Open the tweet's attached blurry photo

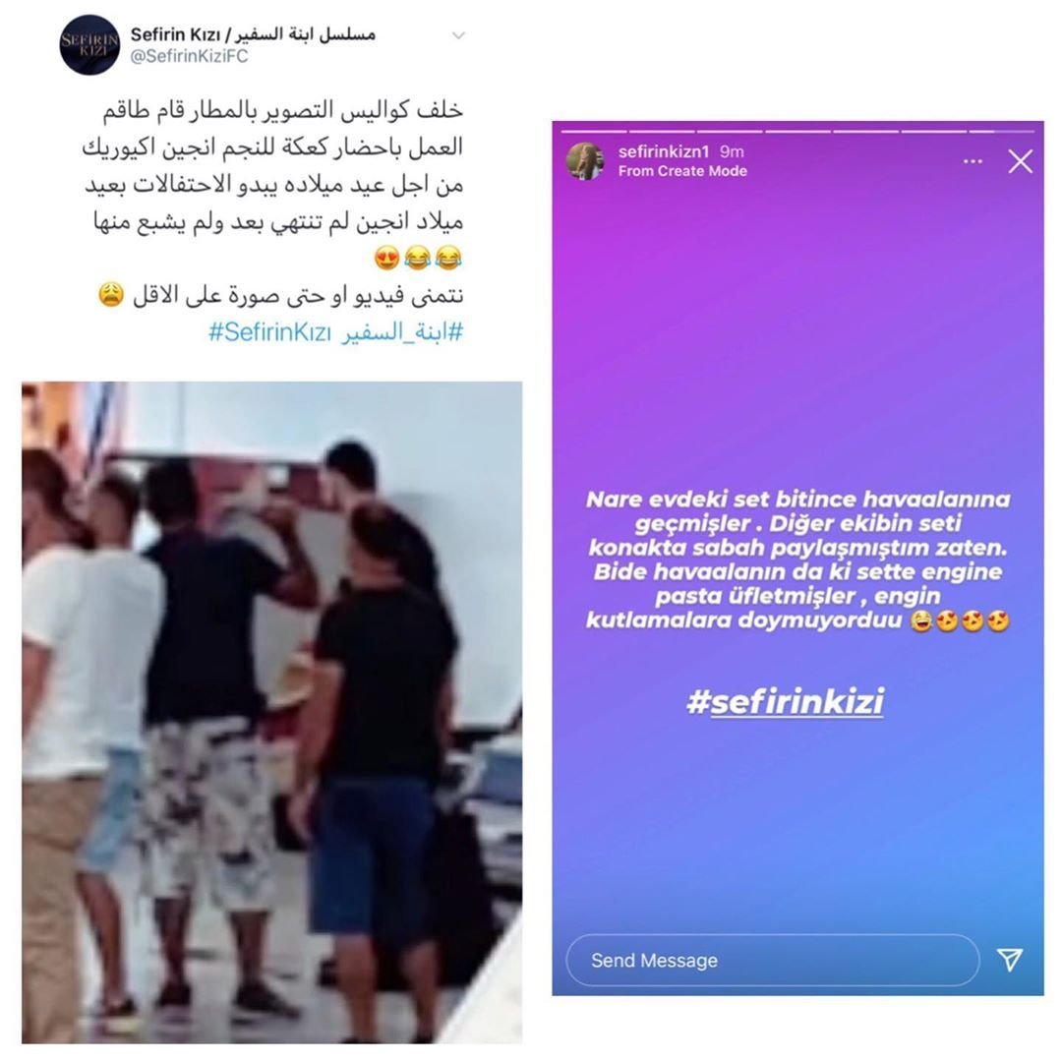coord(271,712)
